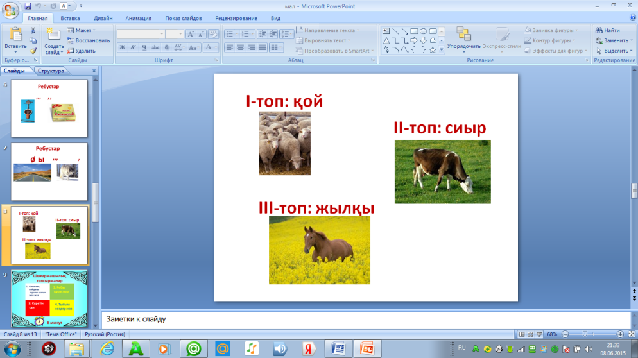This screenshot has height=358, width=638.
Task: Click Найти find button
Action: tap(608, 30)
